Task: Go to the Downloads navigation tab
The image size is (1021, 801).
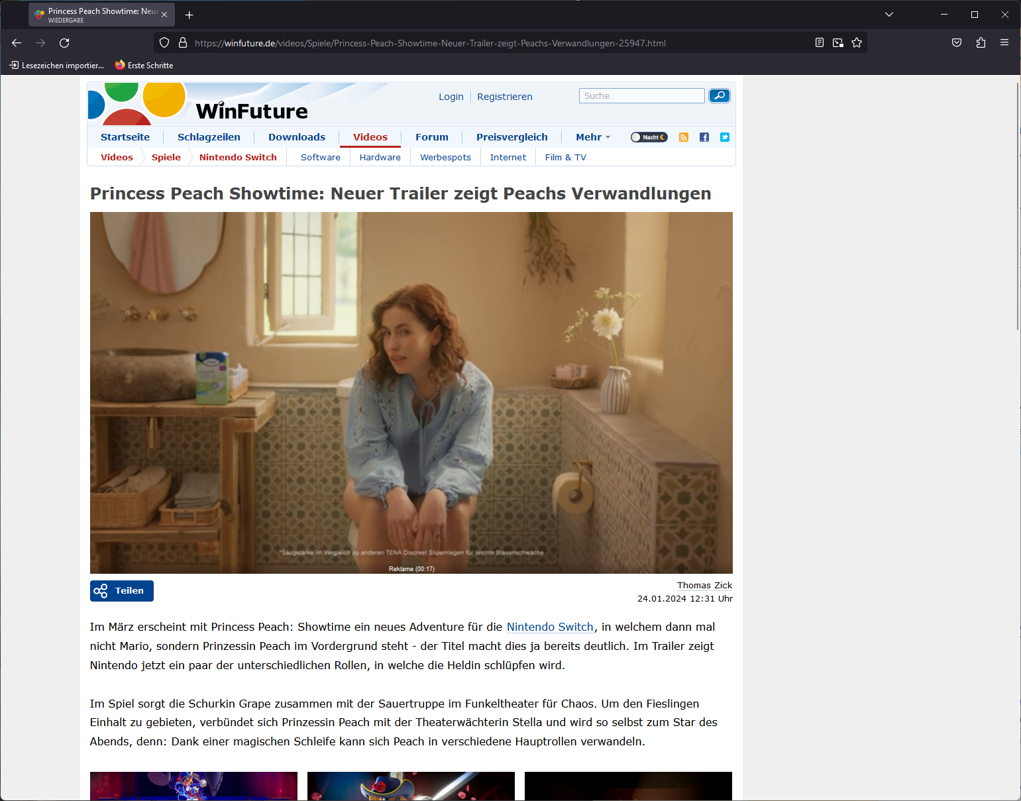Action: [x=297, y=137]
